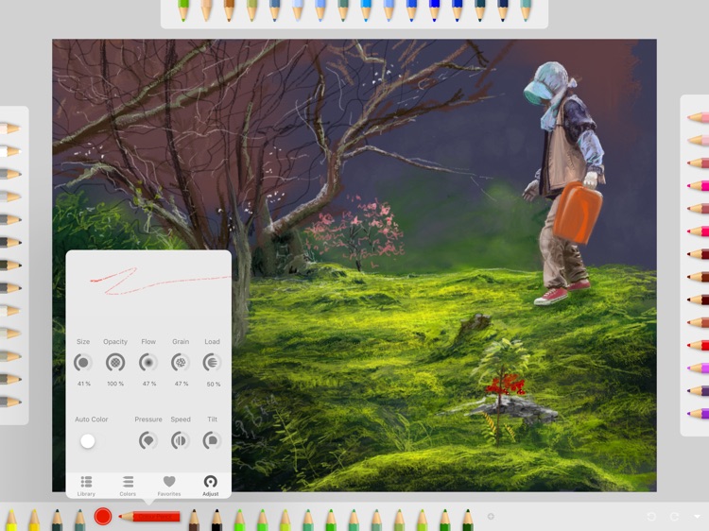This screenshot has height=531, width=709.
Task: Pick the bottom purple pencil in right tray
Action: tap(699, 413)
